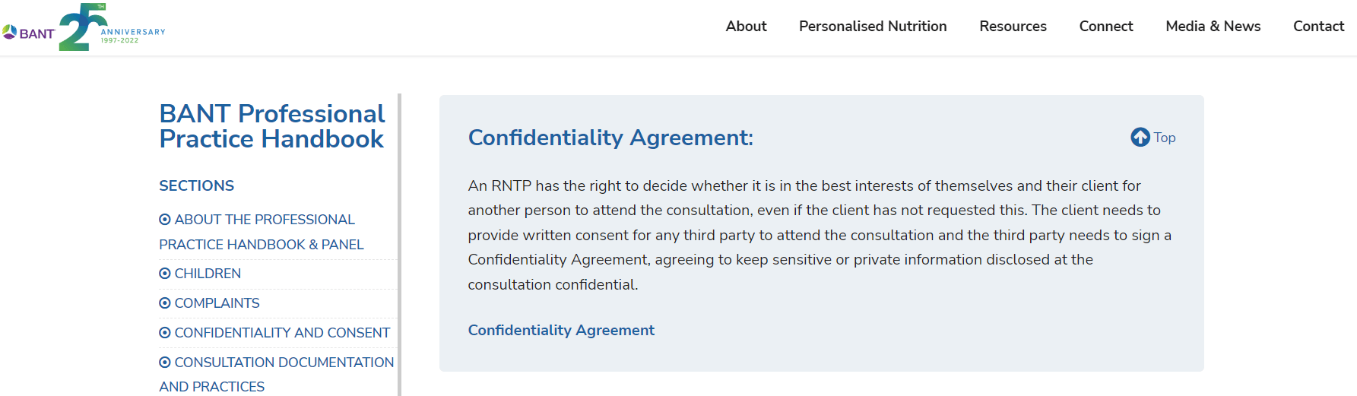Image resolution: width=1357 pixels, height=396 pixels.
Task: Open the Personalised Nutrition menu
Action: coord(873,26)
